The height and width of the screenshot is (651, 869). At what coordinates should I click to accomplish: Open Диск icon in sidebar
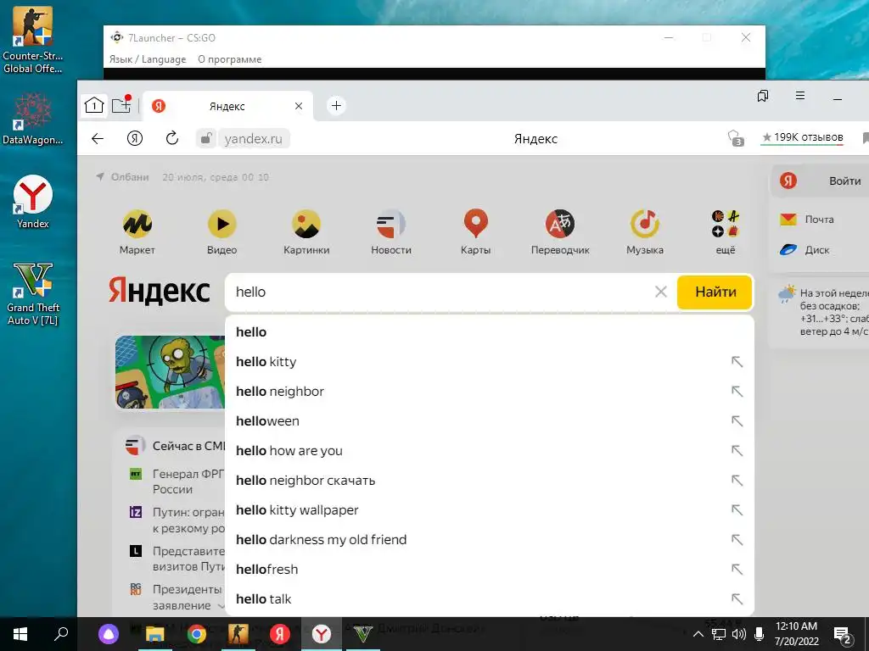tap(788, 250)
